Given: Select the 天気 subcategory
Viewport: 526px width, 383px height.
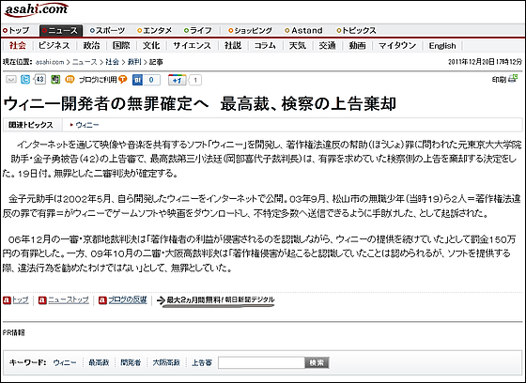Looking at the screenshot, I should pos(298,45).
